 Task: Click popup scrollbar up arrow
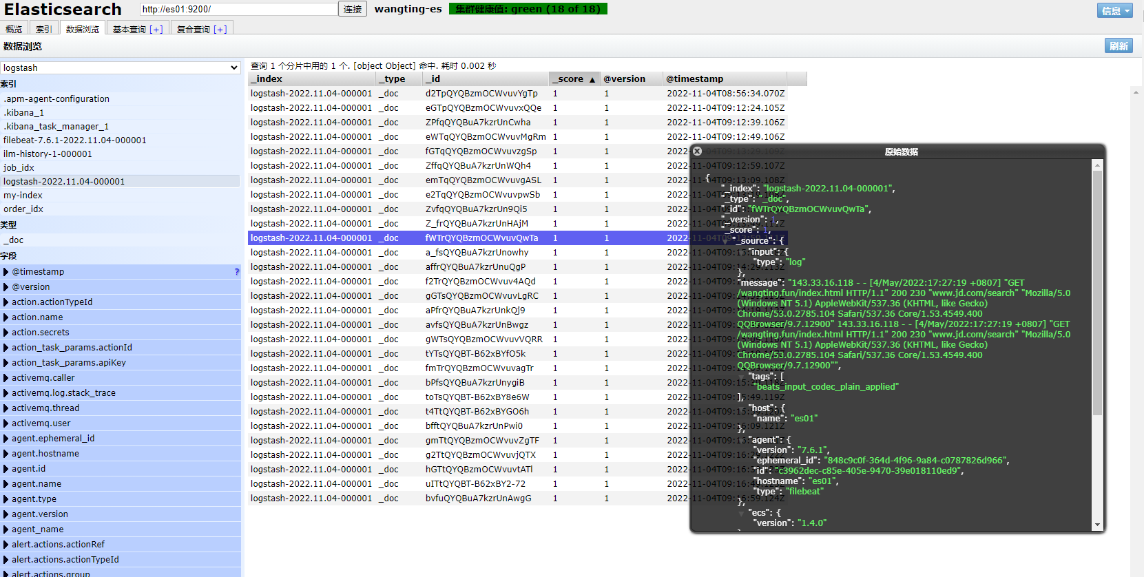point(1097,165)
